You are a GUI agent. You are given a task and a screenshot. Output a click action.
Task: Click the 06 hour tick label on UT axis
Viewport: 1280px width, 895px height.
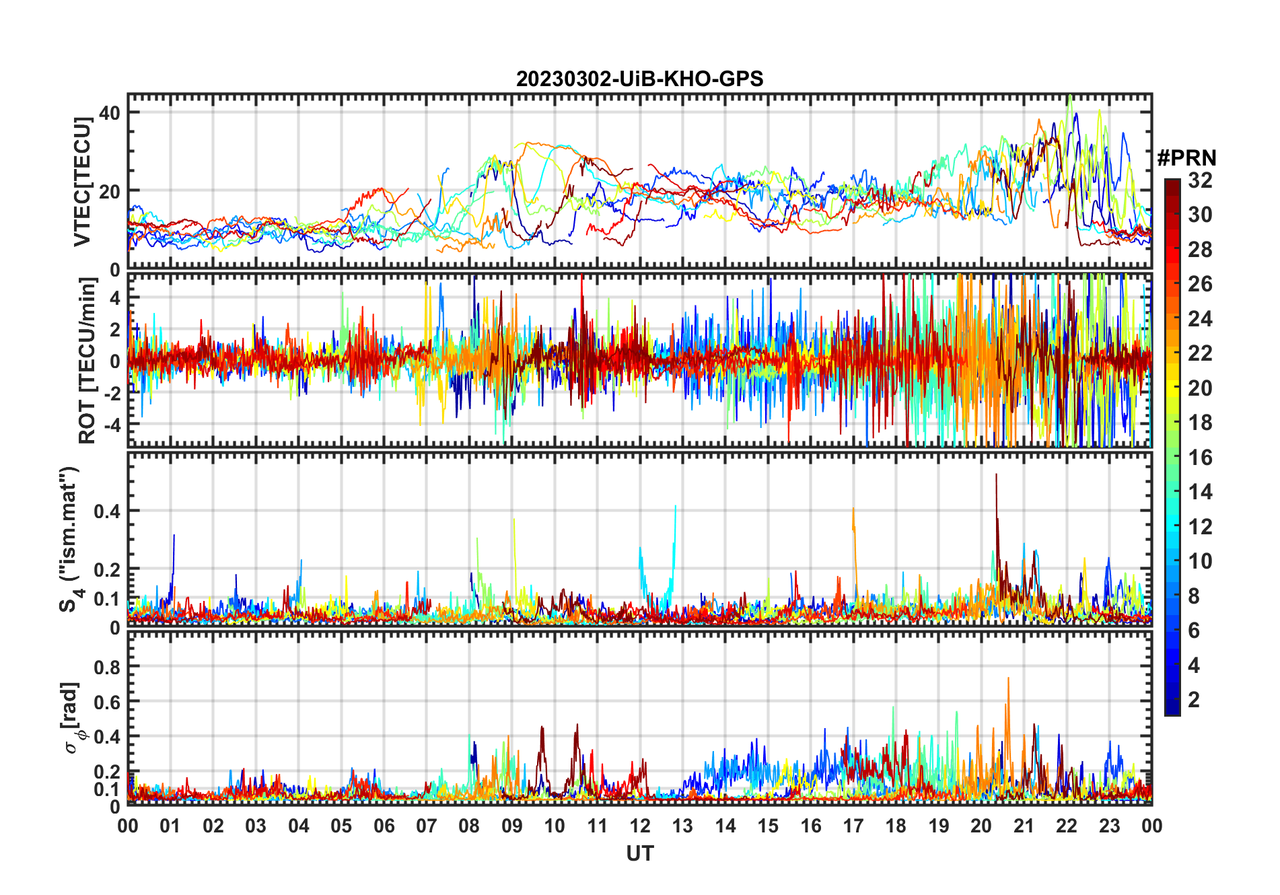click(x=384, y=826)
